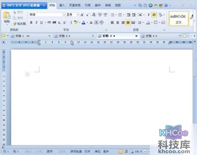Open the font size dropdown showing 五号

pyautogui.click(x=78, y=15)
